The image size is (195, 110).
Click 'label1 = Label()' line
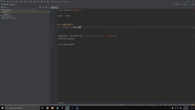click(x=72, y=27)
